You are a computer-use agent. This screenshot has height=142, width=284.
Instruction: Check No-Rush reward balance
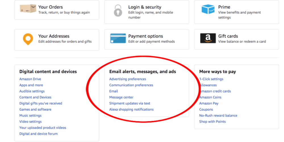(x=218, y=116)
